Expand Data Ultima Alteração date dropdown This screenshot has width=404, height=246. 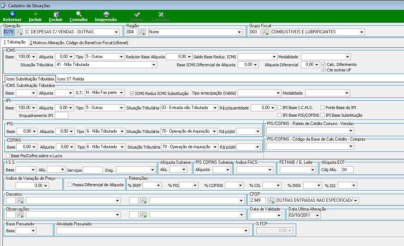(317, 215)
